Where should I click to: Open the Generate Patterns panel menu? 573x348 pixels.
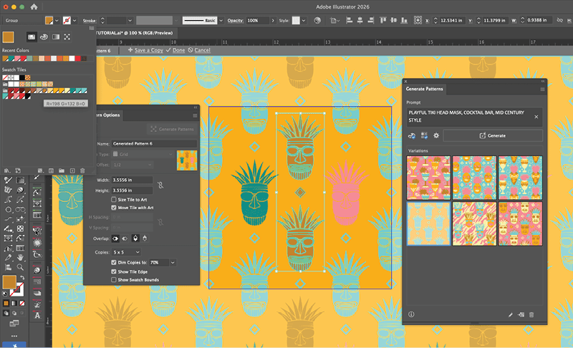click(x=542, y=90)
